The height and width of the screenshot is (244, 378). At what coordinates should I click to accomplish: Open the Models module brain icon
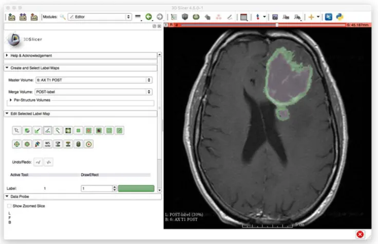(196, 16)
